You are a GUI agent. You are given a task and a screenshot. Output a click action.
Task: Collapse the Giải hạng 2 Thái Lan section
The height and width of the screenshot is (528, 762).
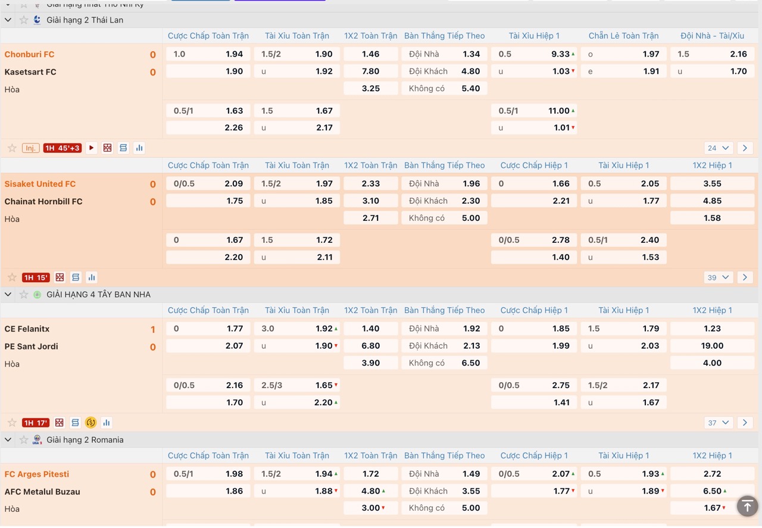pyautogui.click(x=8, y=20)
